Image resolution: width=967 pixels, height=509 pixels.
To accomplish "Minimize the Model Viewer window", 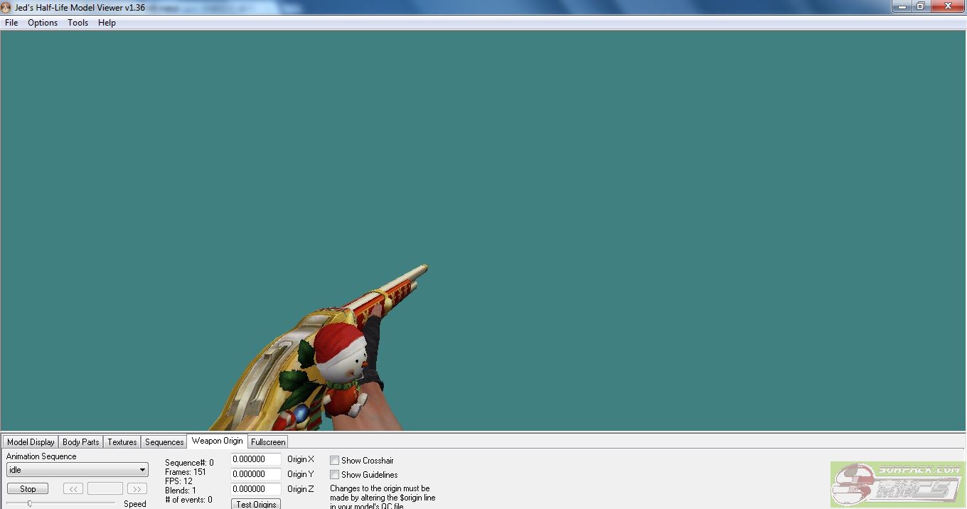I will click(902, 6).
